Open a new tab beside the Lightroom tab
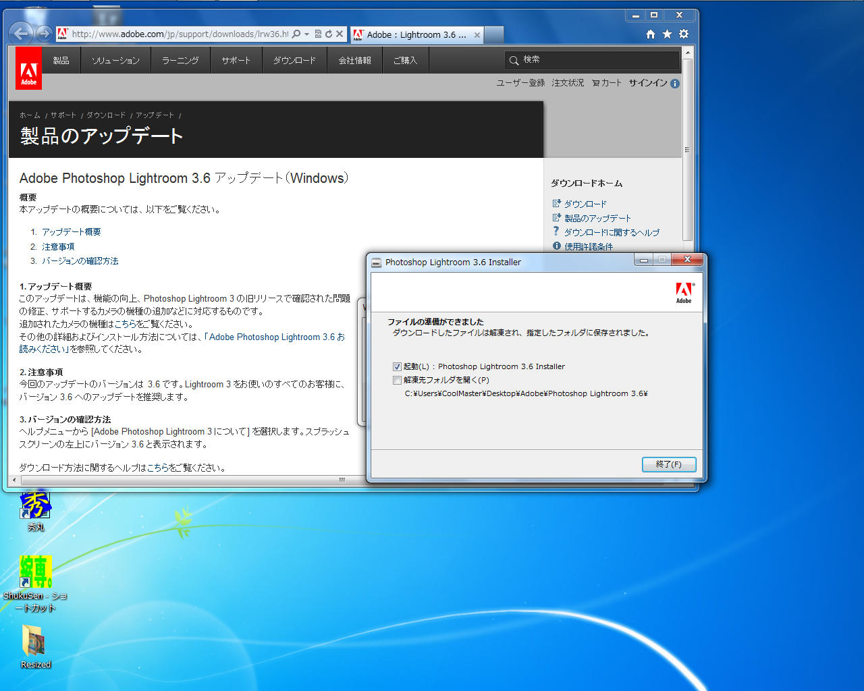Viewport: 864px width, 691px height. pyautogui.click(x=494, y=34)
